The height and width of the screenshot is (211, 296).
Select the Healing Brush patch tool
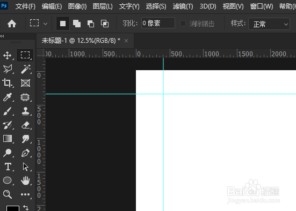click(25, 97)
